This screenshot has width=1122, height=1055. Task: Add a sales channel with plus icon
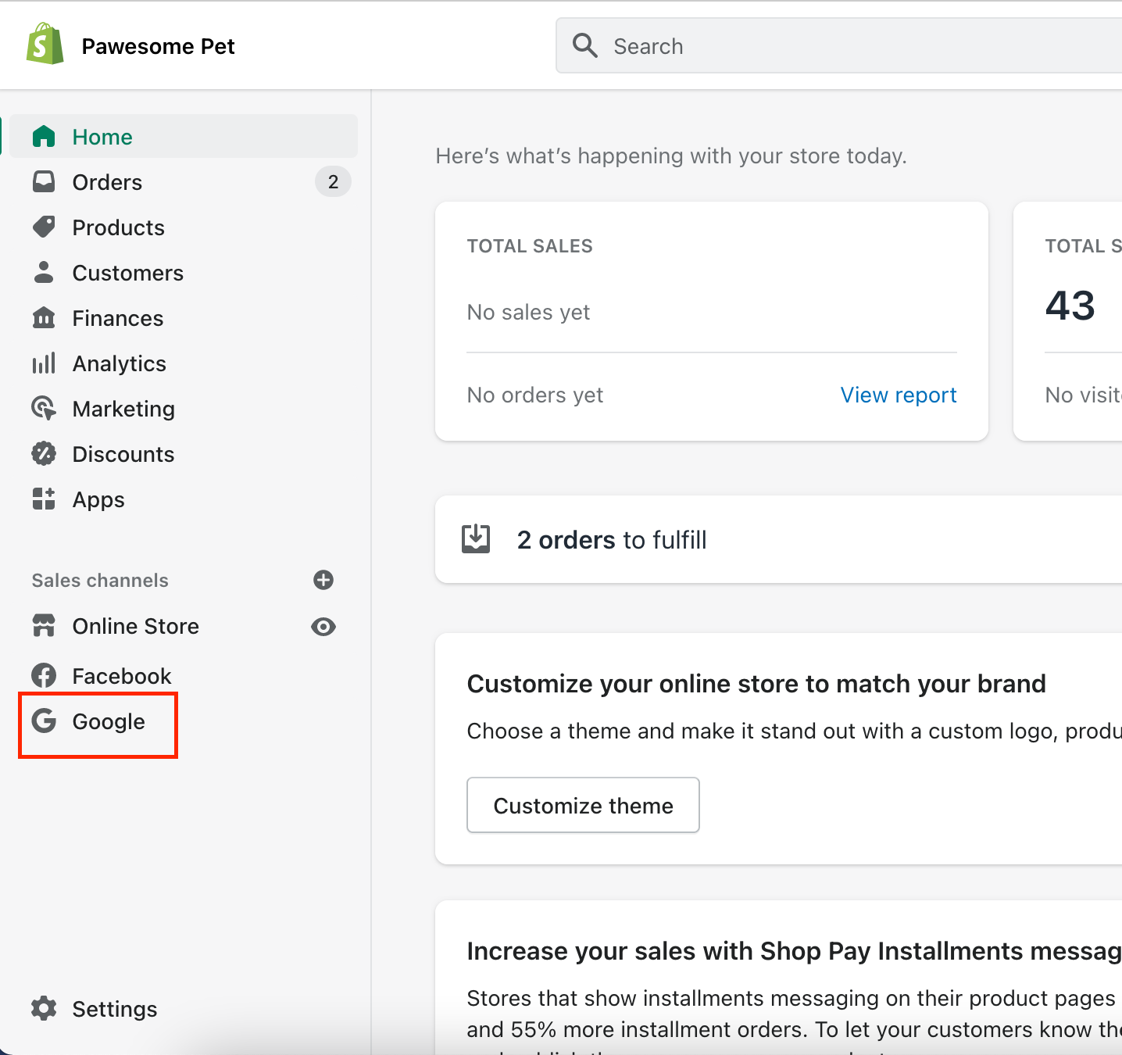(x=323, y=580)
